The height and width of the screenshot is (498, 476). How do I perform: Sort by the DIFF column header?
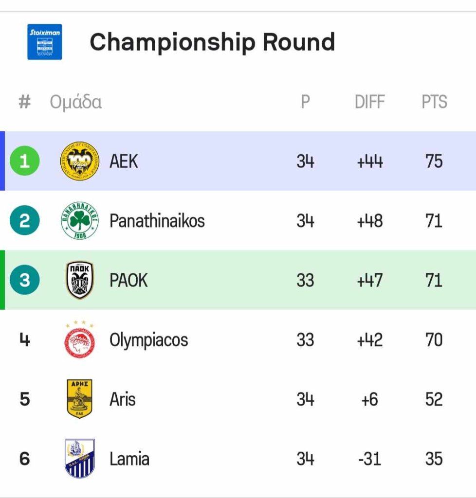[369, 102]
